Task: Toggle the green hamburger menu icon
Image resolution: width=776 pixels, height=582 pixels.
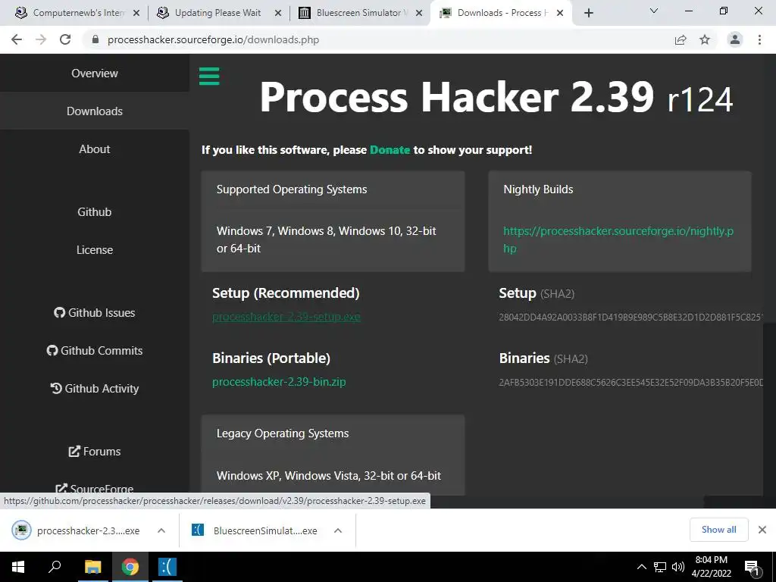Action: click(209, 77)
